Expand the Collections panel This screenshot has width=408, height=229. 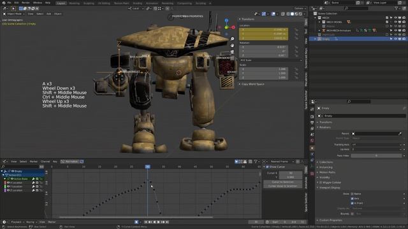(x=326, y=162)
